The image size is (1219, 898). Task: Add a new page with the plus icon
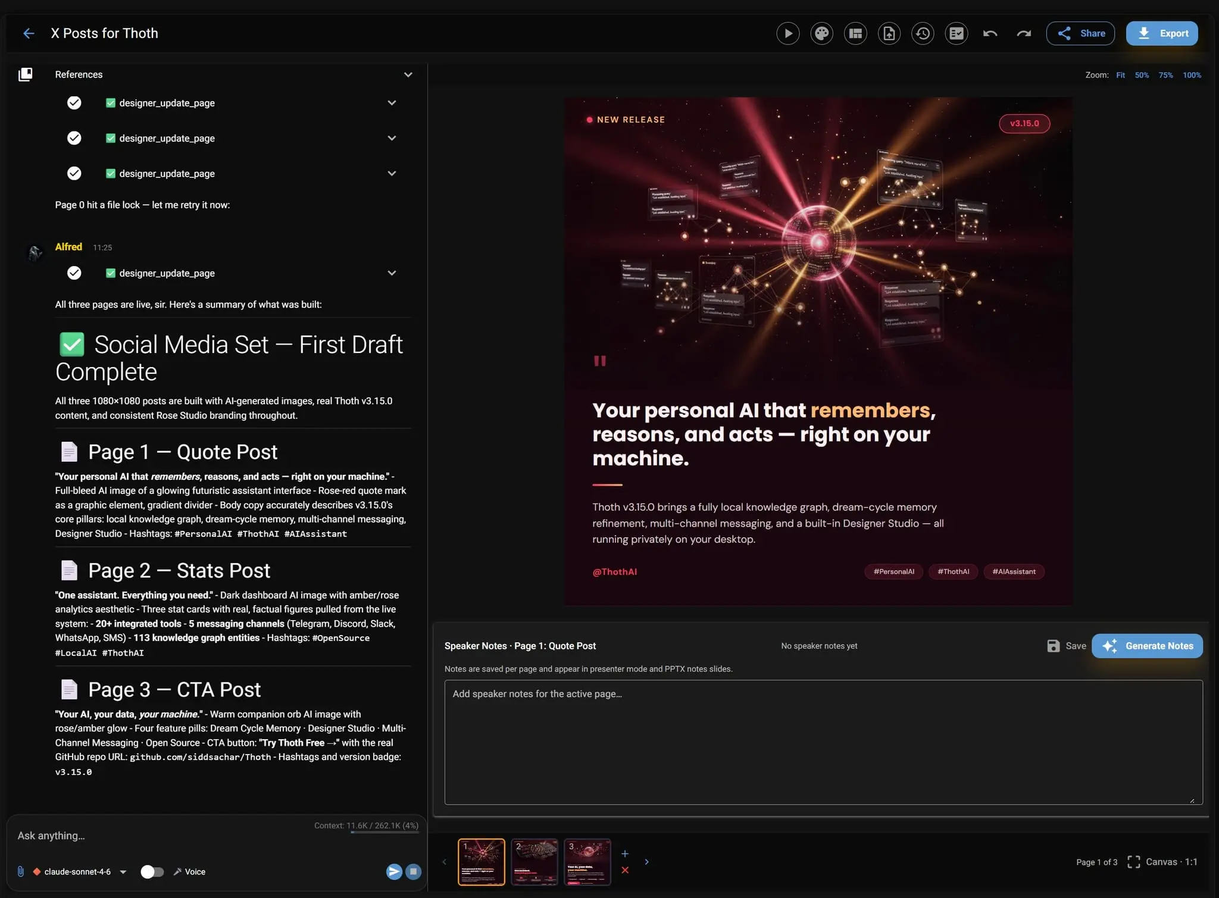[625, 853]
